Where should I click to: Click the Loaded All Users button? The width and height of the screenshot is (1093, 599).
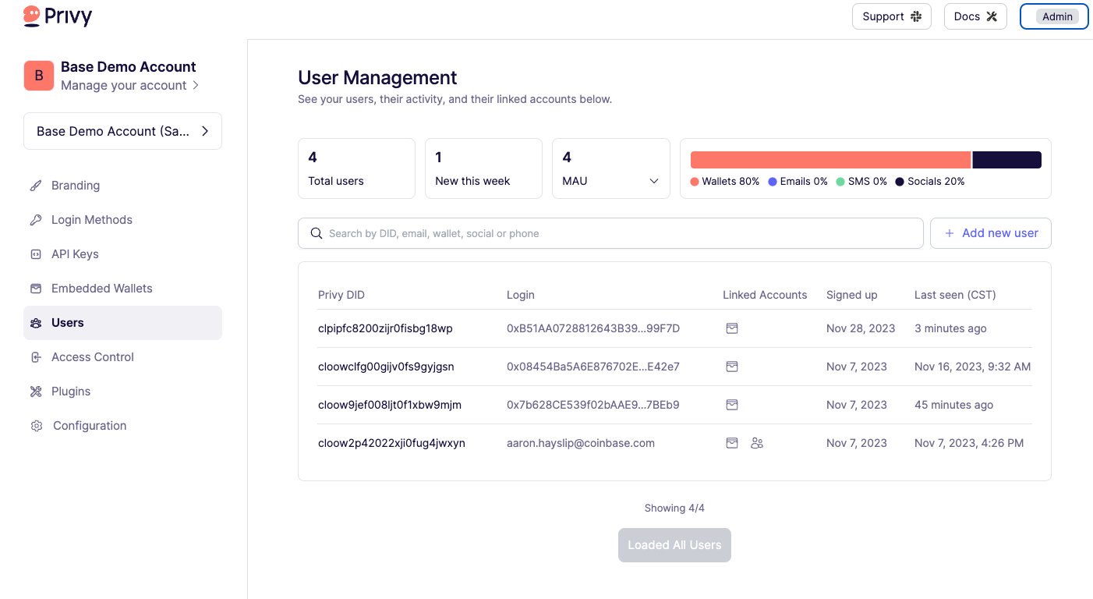(x=674, y=545)
